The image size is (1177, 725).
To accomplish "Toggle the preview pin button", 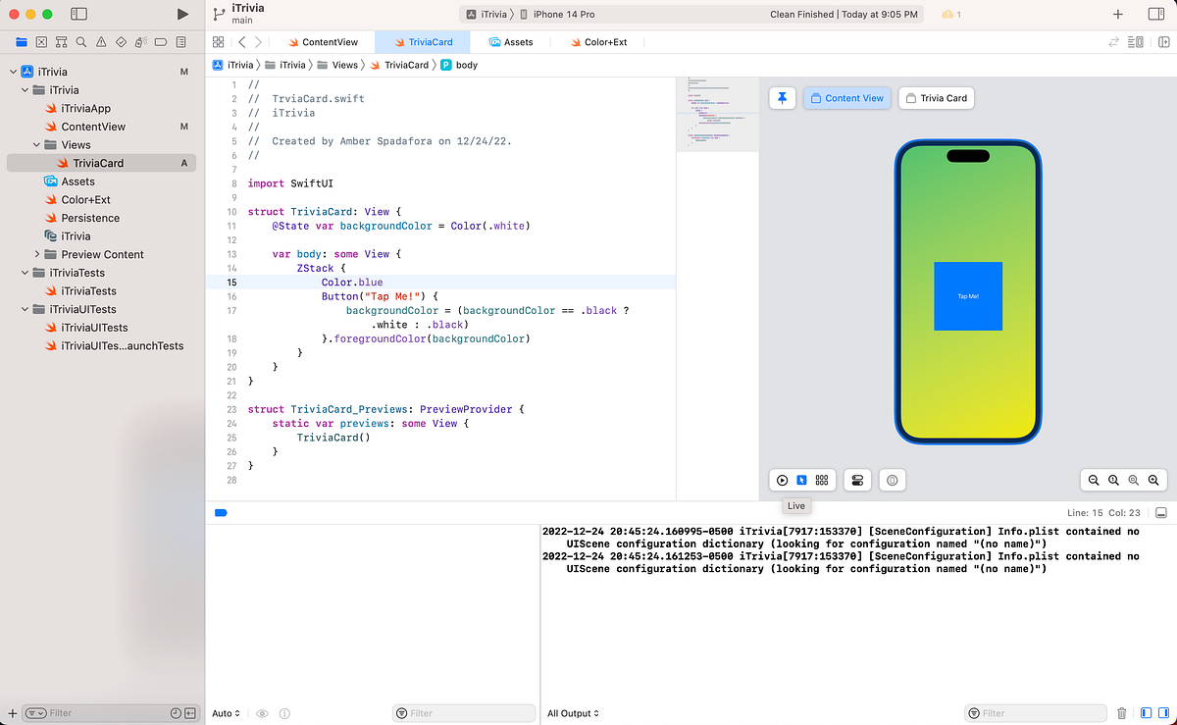I will [782, 98].
